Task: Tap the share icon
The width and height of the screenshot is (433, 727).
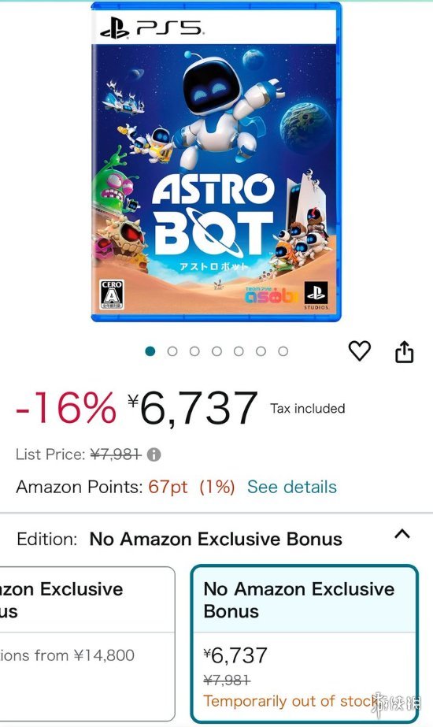Action: 404,351
